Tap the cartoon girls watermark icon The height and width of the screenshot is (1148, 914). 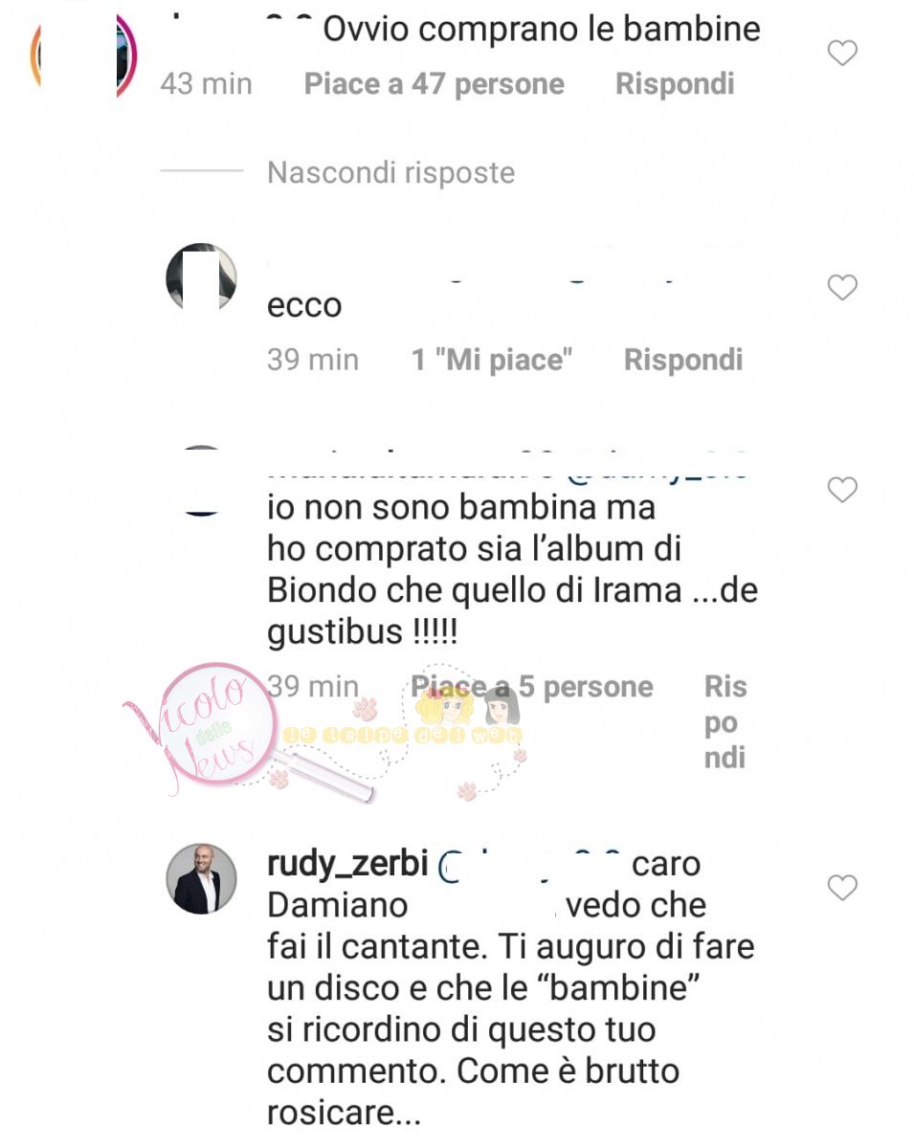point(468,708)
